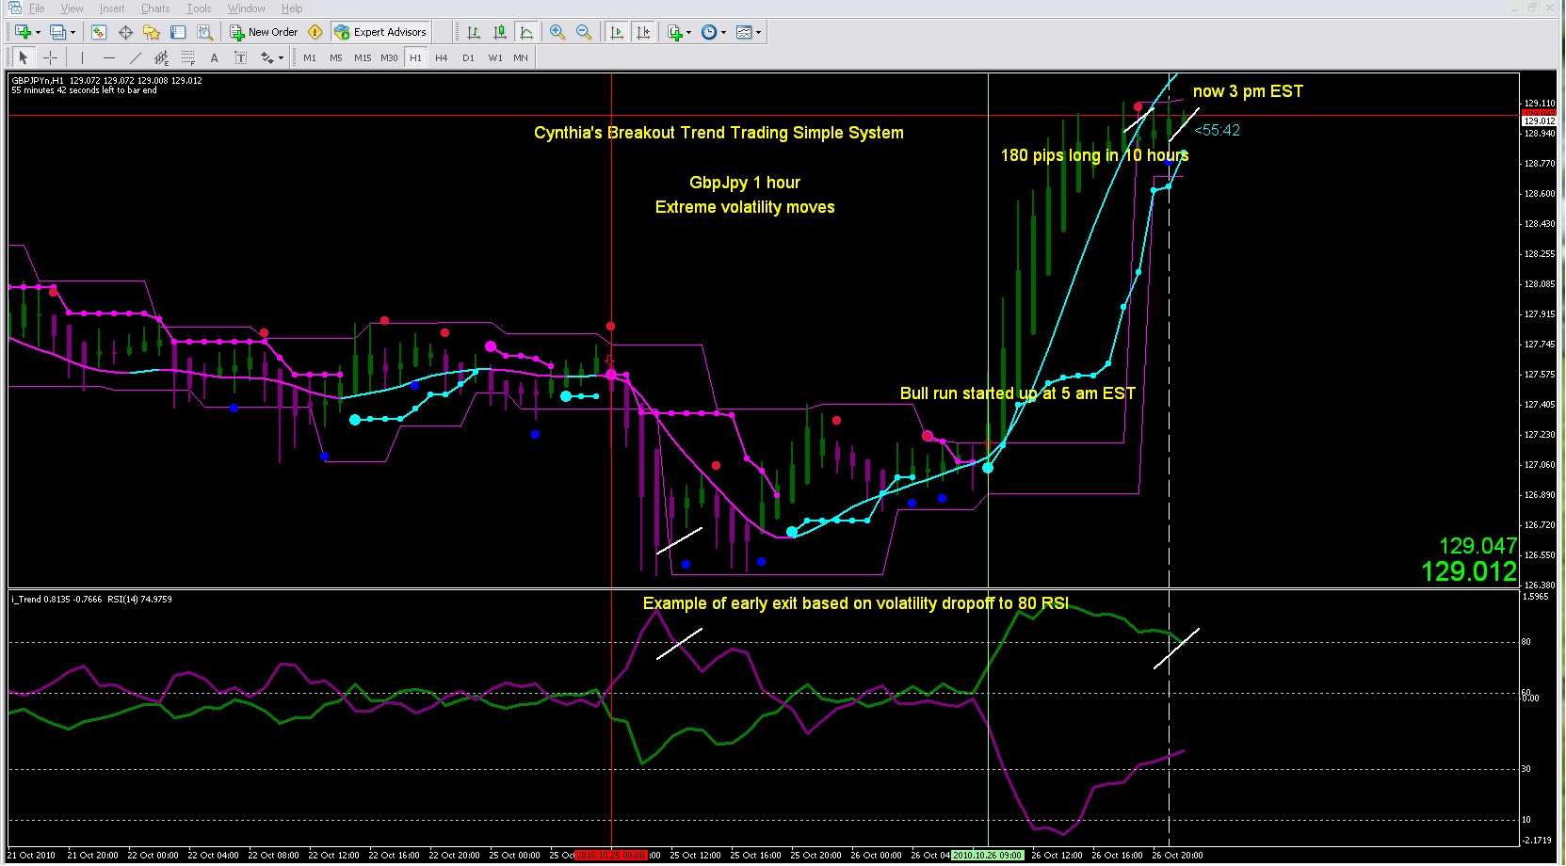Open the Charts menu
Screen dimensions: 1566x866
point(155,8)
